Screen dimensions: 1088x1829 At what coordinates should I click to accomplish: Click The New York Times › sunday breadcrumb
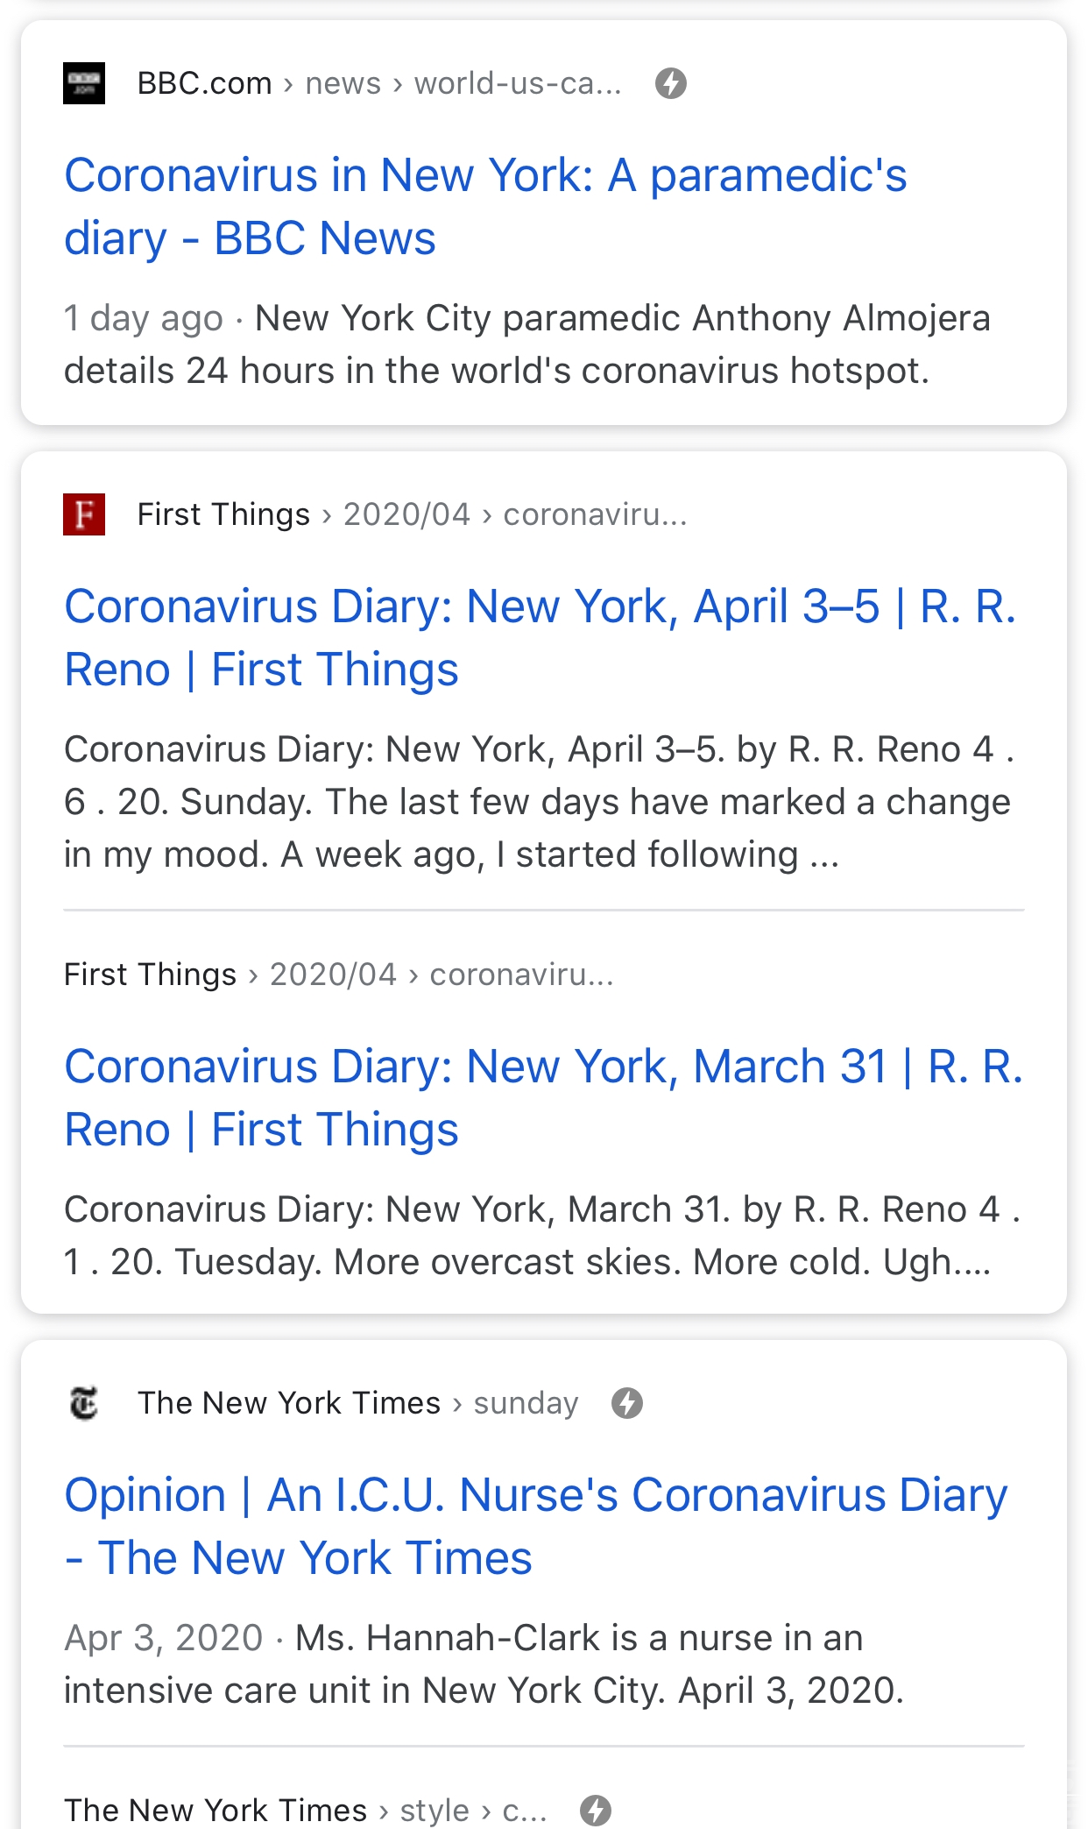[x=357, y=1403]
